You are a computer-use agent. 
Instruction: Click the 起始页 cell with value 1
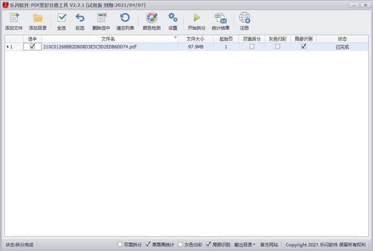tap(226, 47)
